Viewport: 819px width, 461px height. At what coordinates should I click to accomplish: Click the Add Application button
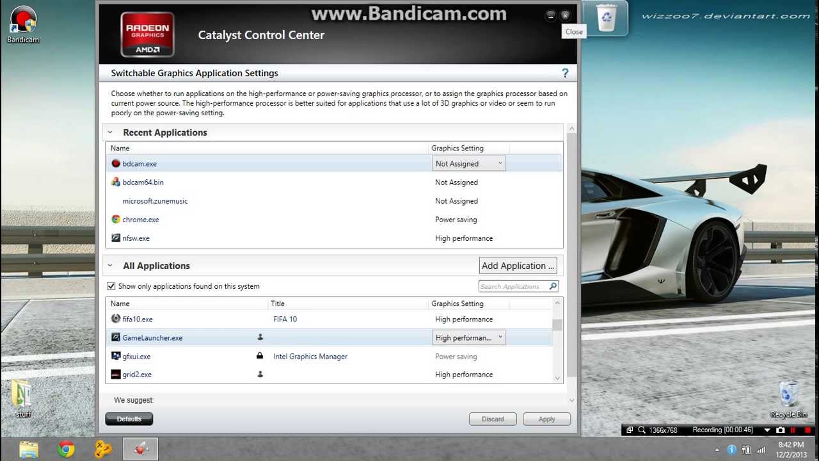(x=518, y=266)
